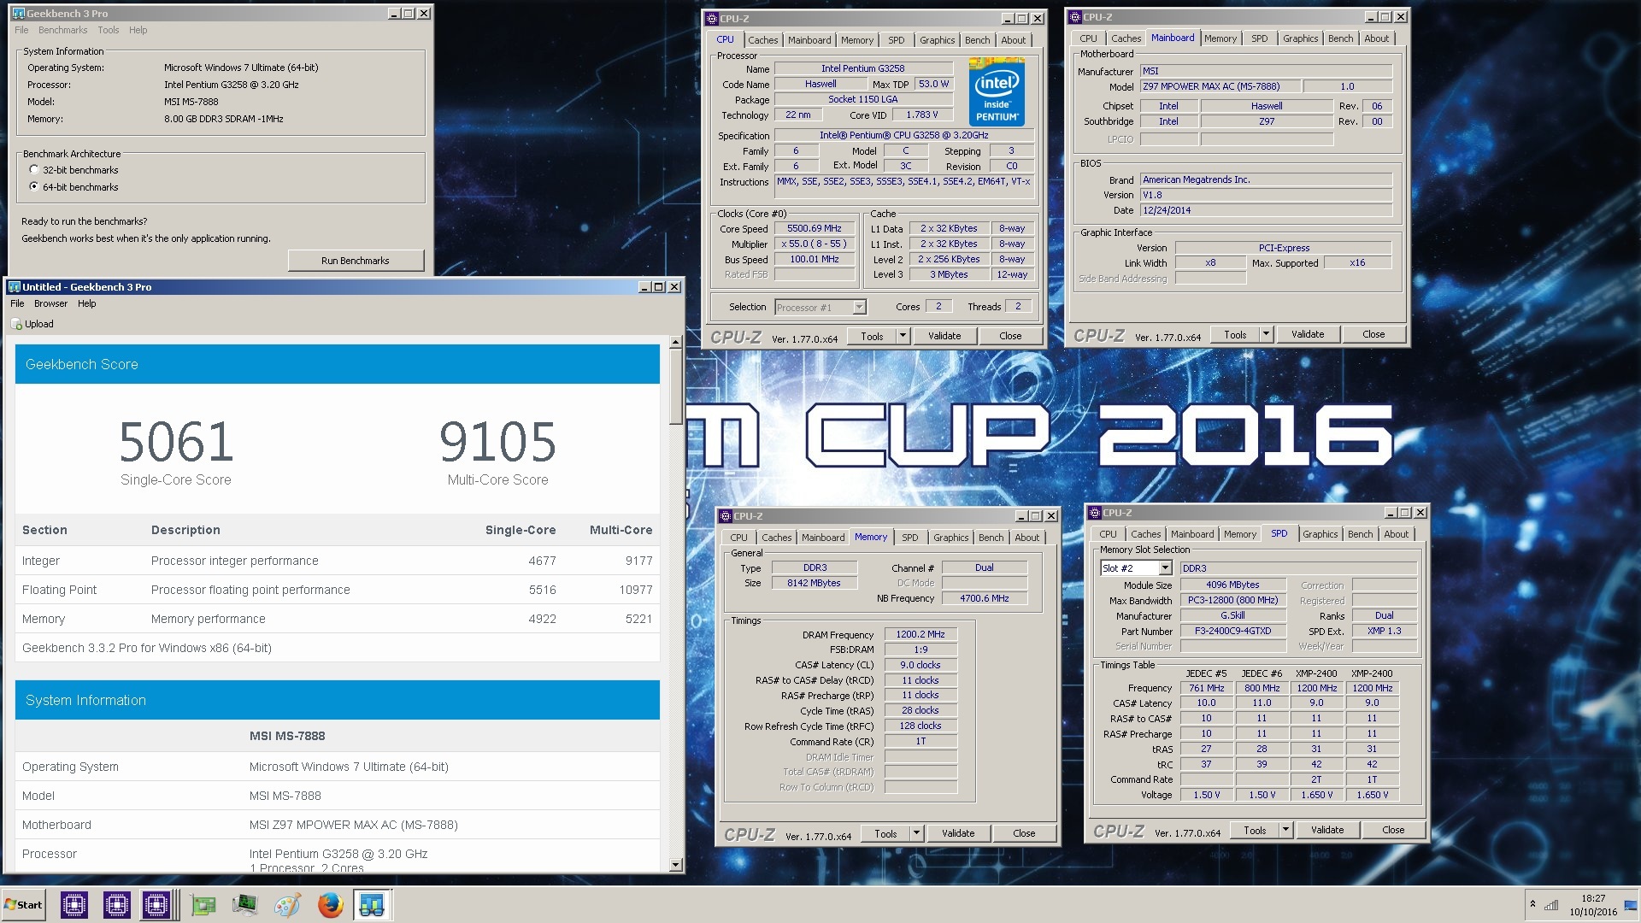Click the Multi-Core score 9105
Image resolution: width=1641 pixels, height=923 pixels.
pos(497,442)
